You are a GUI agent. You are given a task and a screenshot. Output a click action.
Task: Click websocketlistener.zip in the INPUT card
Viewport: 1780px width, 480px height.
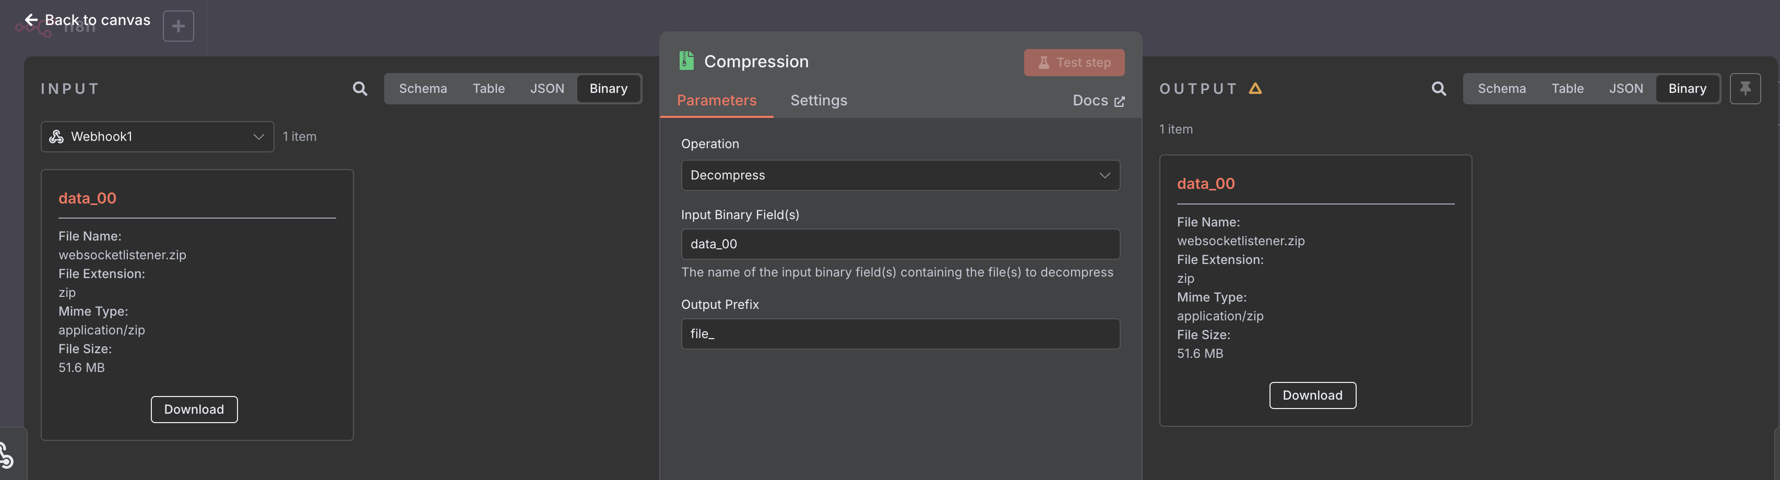point(122,255)
